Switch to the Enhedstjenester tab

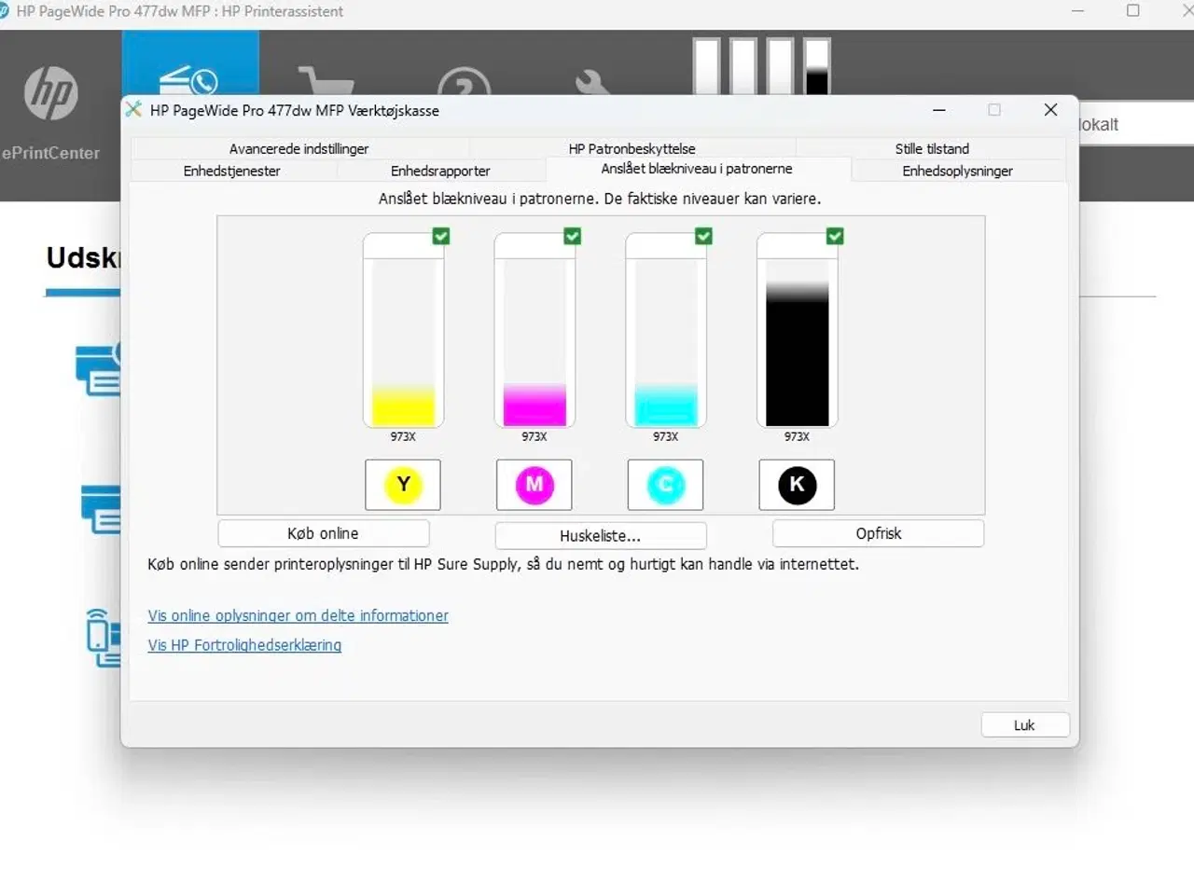[x=232, y=171]
